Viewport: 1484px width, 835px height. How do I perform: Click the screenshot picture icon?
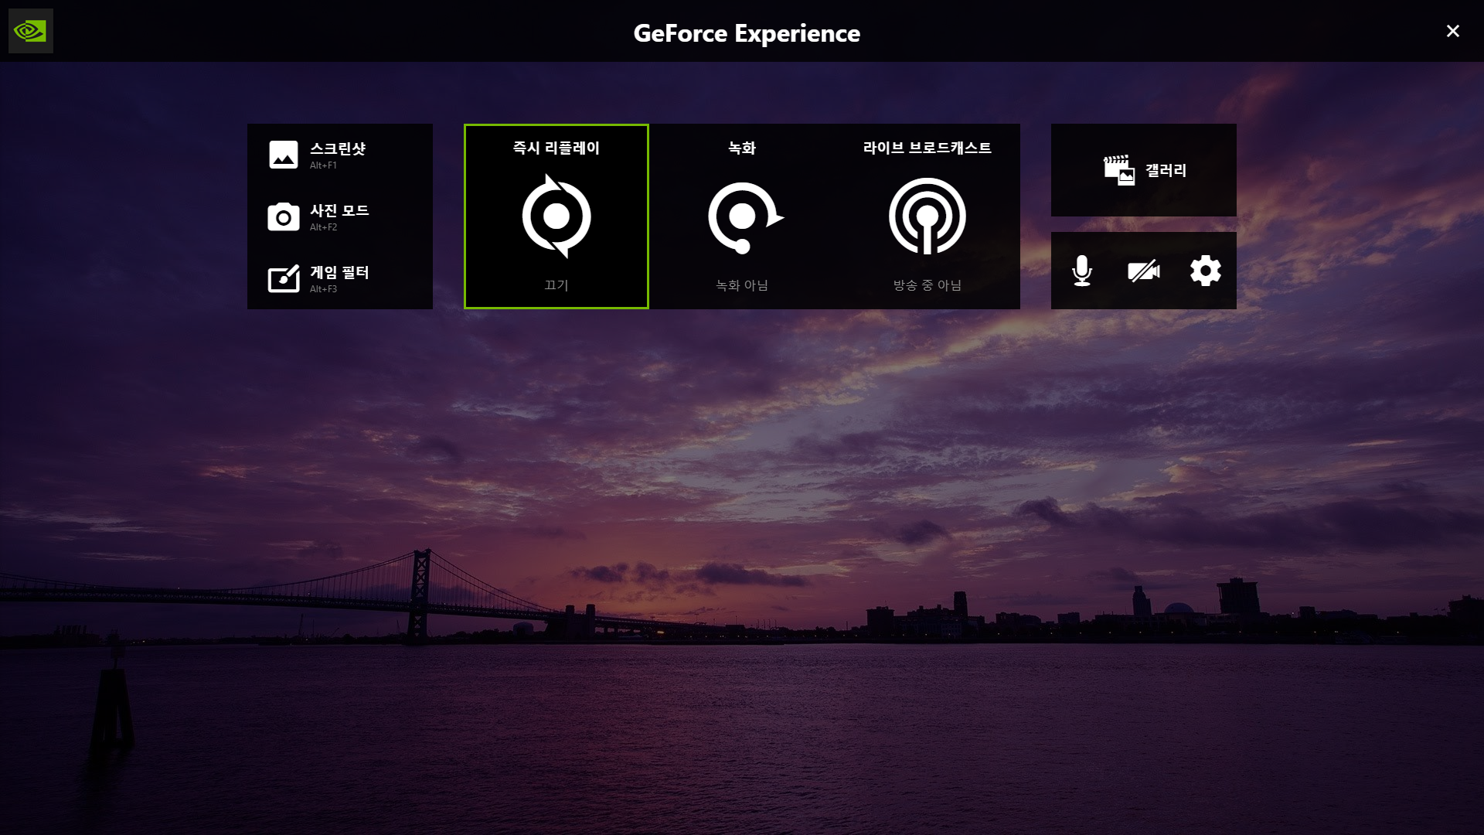click(x=283, y=155)
